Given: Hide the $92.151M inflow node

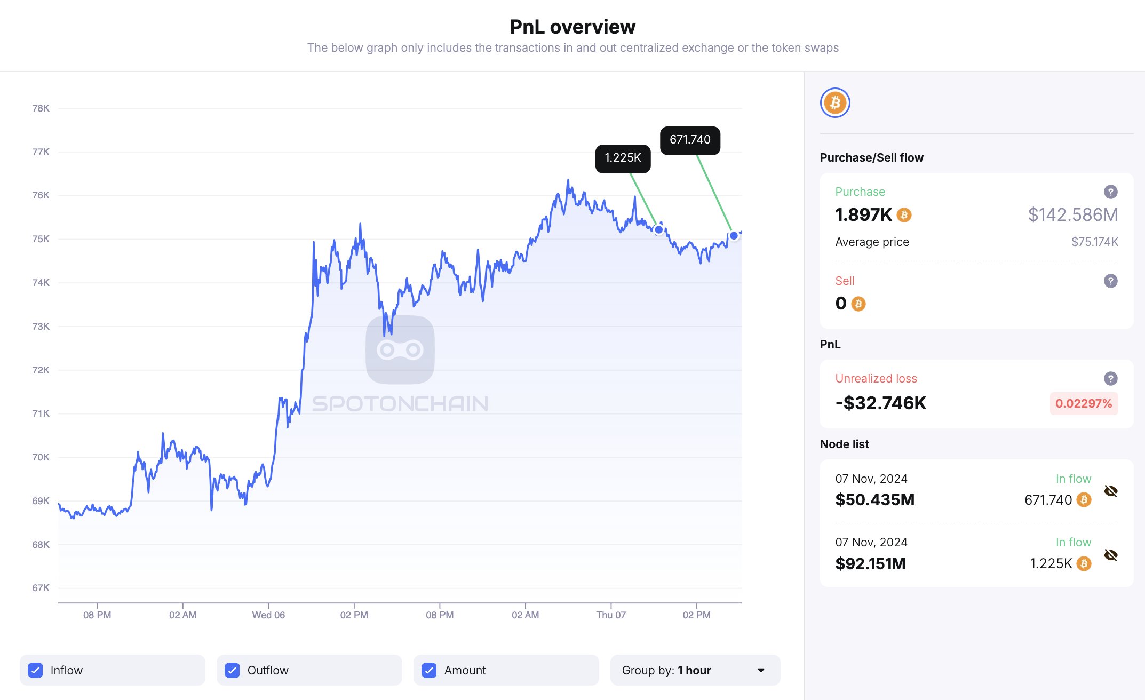Looking at the screenshot, I should 1111,555.
